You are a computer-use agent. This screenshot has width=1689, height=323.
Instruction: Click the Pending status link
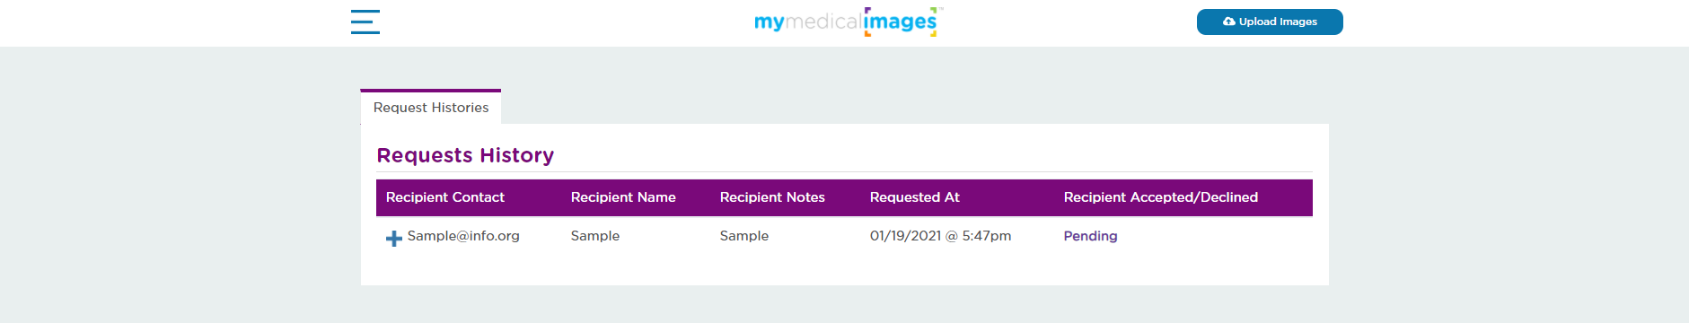click(x=1090, y=236)
